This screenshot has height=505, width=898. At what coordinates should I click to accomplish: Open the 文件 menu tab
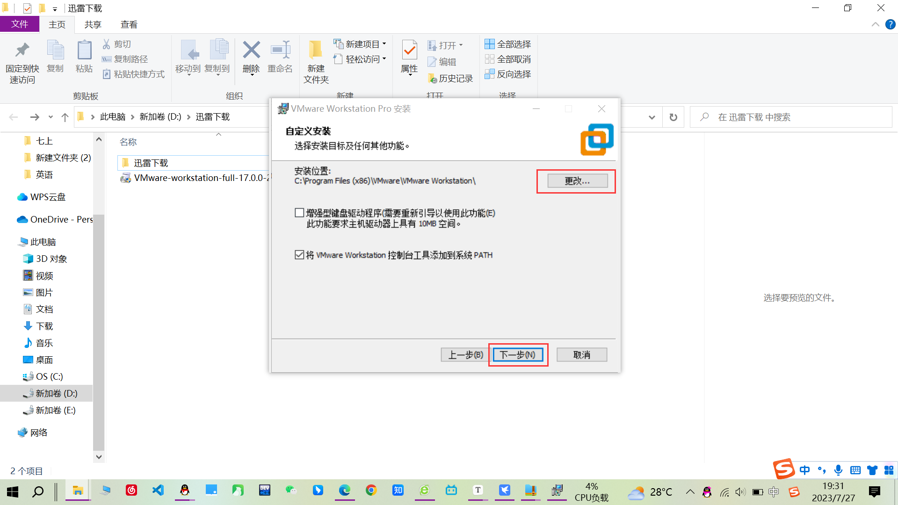click(x=20, y=24)
